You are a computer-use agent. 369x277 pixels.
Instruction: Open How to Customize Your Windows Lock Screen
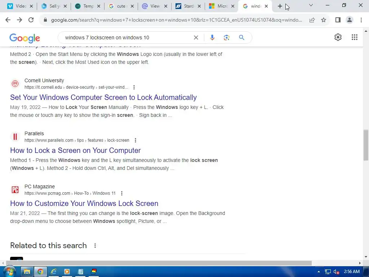click(84, 203)
